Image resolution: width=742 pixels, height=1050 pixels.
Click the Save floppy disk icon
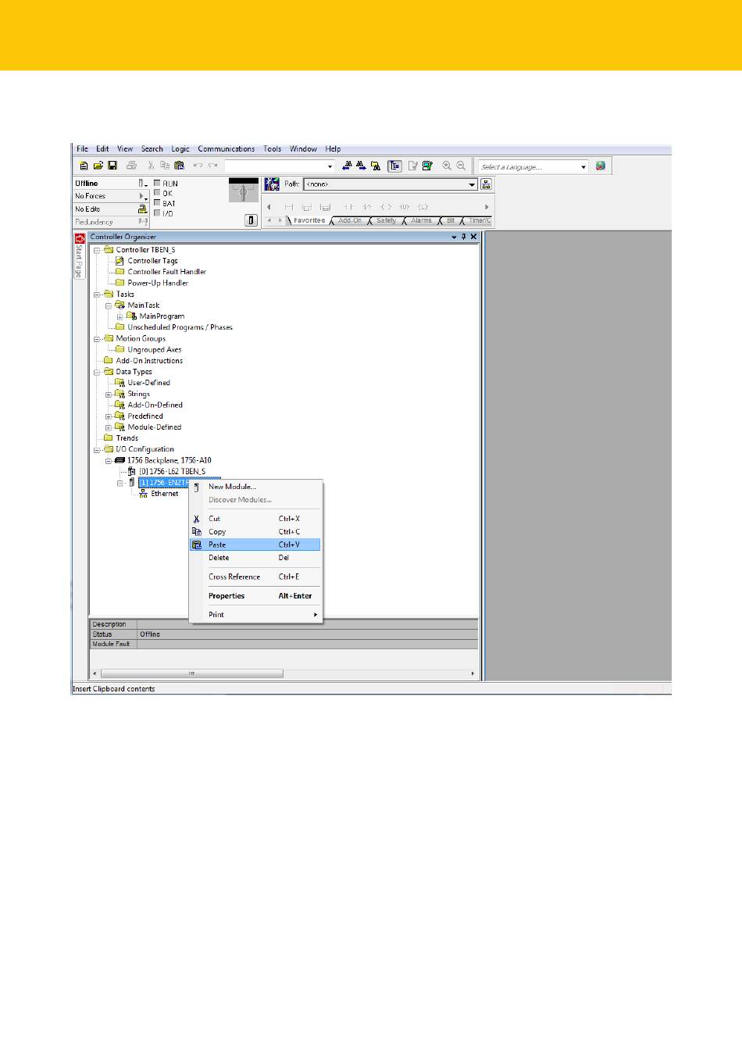(112, 166)
